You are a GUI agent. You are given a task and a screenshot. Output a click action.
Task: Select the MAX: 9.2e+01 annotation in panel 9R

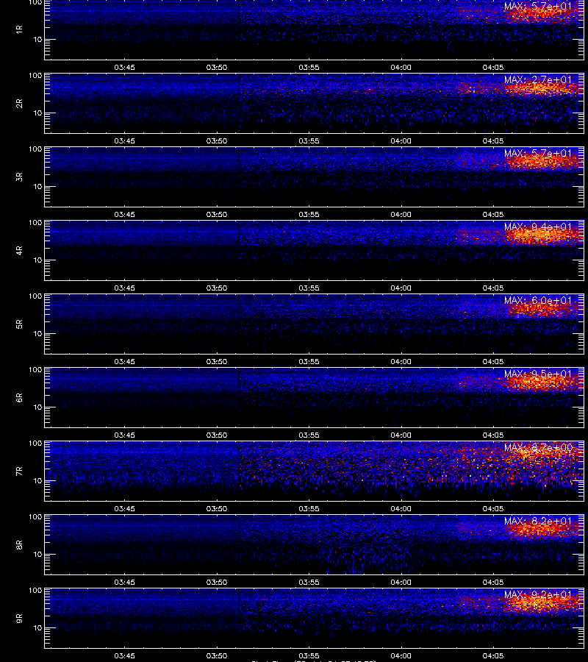tap(538, 594)
